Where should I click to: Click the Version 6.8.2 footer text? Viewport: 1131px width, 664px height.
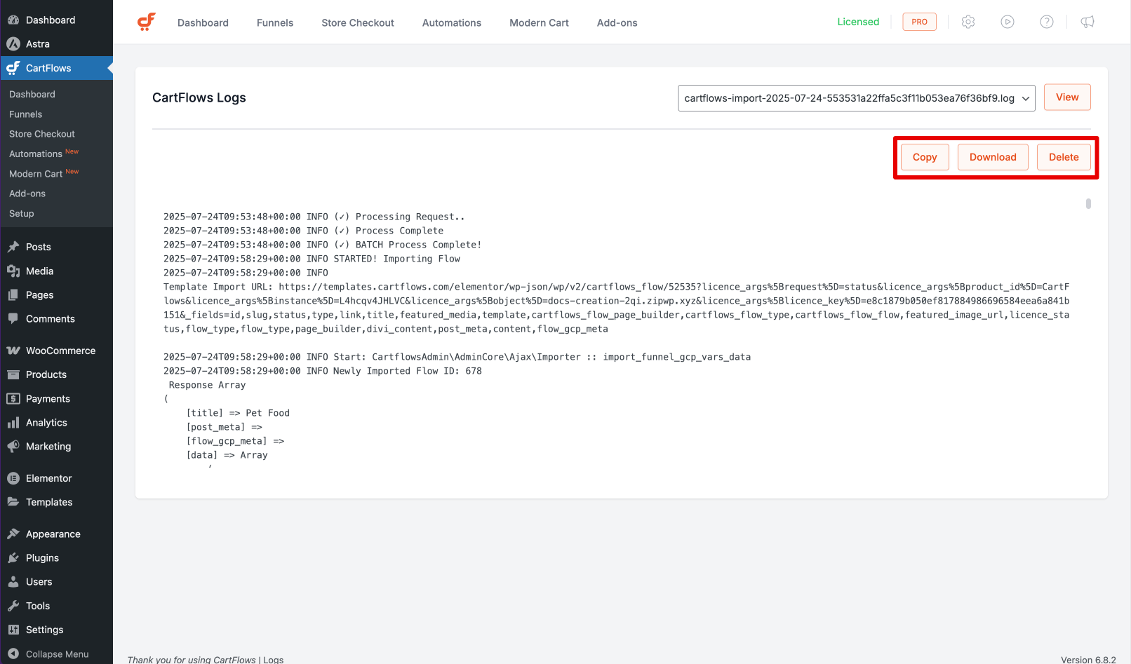point(1088,659)
